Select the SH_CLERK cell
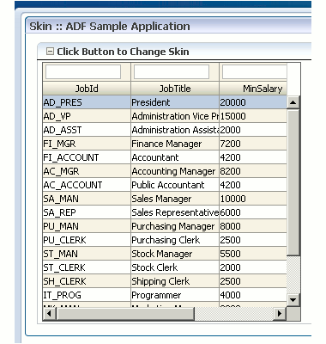Image resolution: width=326 pixels, height=344 pixels. (x=87, y=281)
